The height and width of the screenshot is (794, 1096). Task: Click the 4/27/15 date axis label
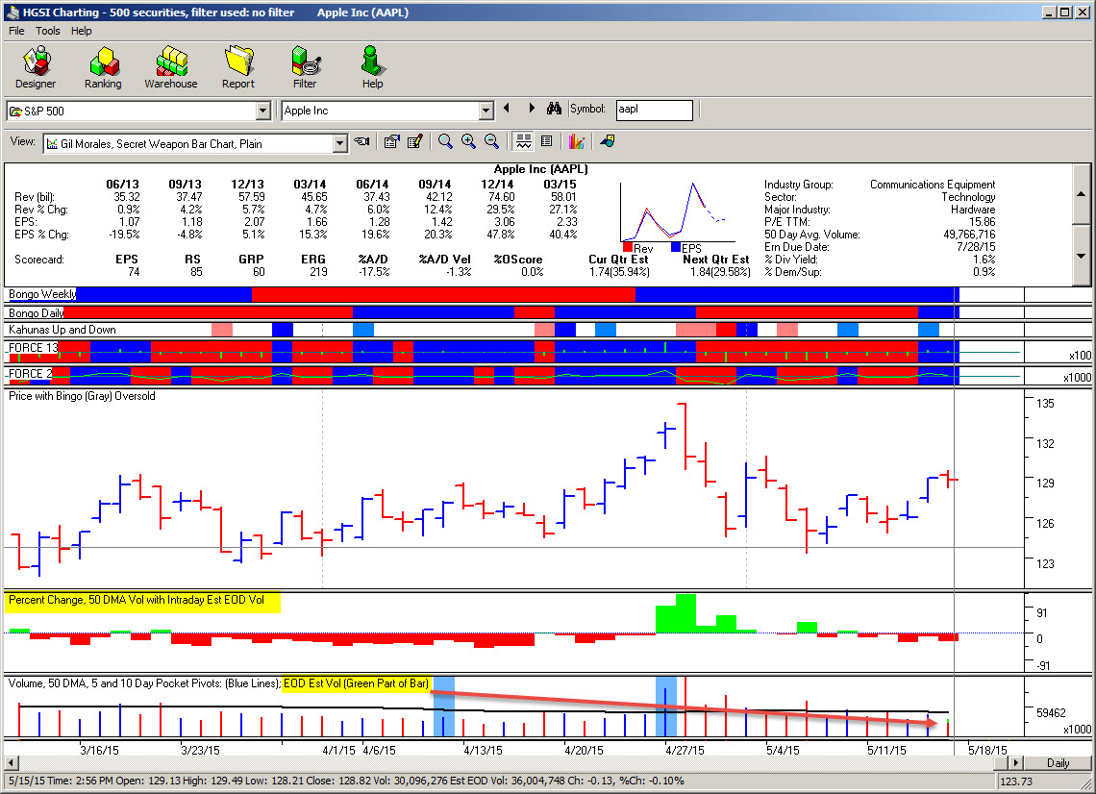coord(685,750)
